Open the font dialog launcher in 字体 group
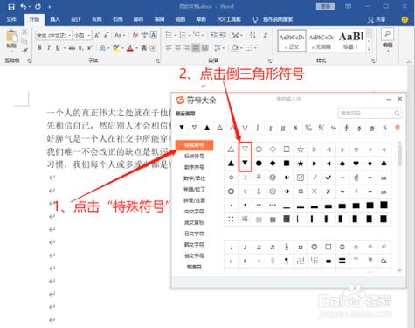The image size is (415, 328). point(157,61)
